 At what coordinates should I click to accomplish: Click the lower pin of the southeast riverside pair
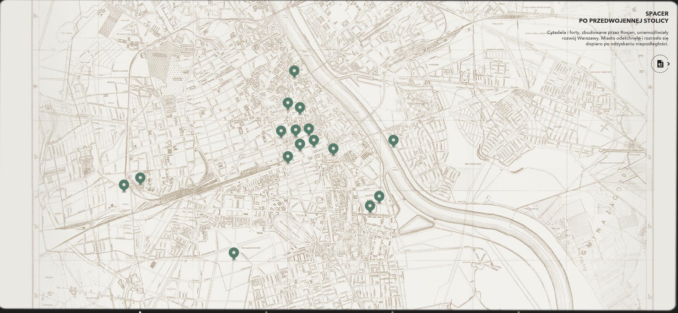[370, 206]
